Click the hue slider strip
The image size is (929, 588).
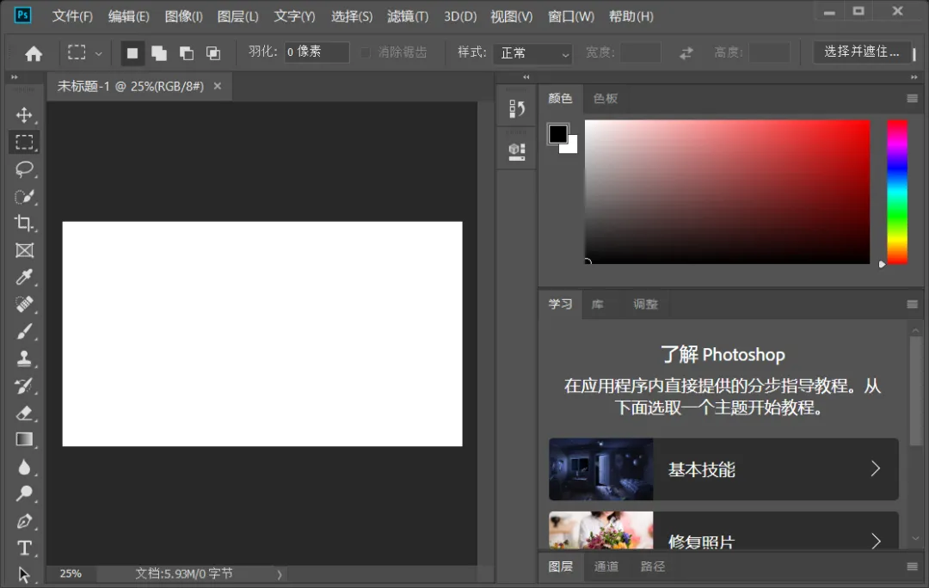tap(897, 192)
